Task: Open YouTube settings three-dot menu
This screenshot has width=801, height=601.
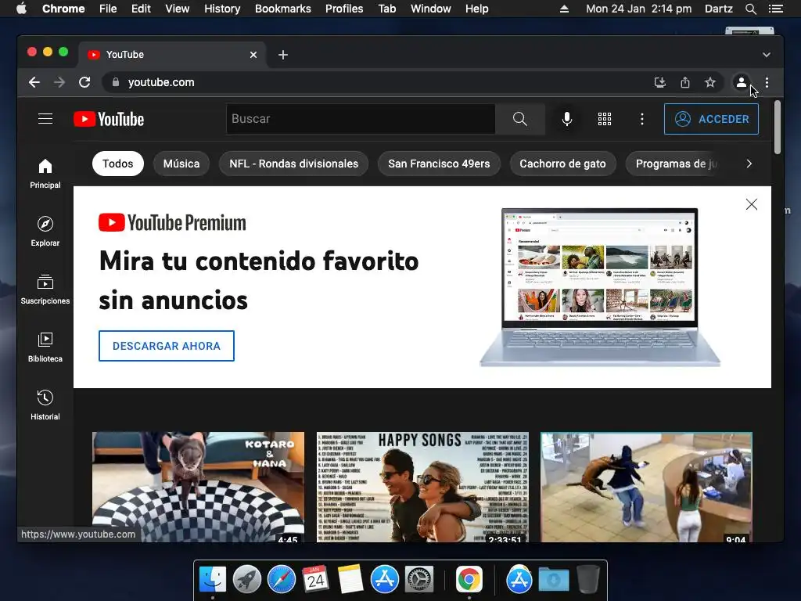Action: [x=642, y=119]
